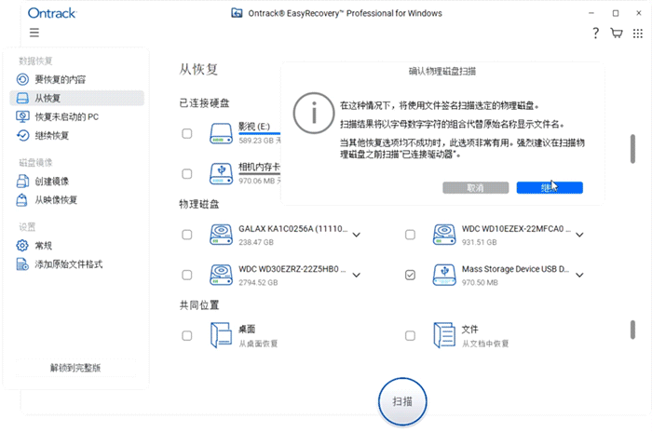Image resolution: width=652 pixels, height=432 pixels.
Task: Click the 从桌面恢复 caption text
Action: [x=258, y=344]
